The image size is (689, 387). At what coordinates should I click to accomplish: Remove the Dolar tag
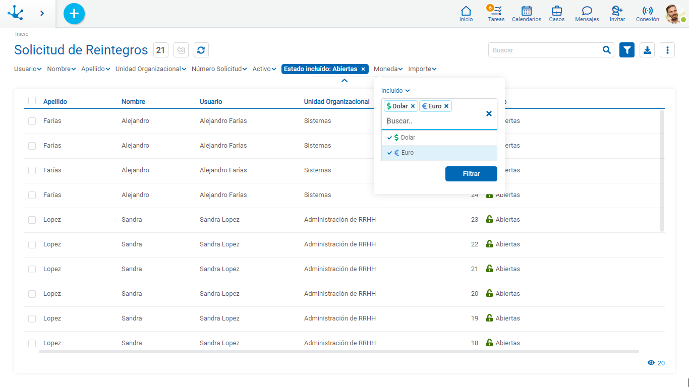tap(413, 106)
